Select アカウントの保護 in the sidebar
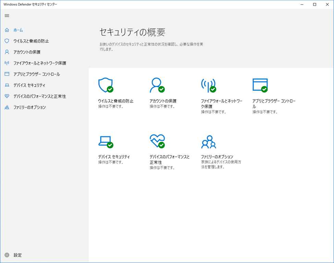 coord(27,52)
